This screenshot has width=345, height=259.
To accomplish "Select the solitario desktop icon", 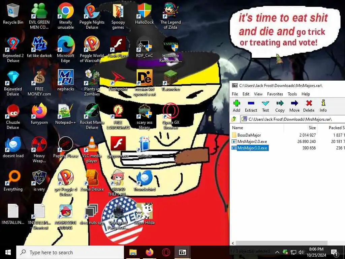I will click(144, 148).
